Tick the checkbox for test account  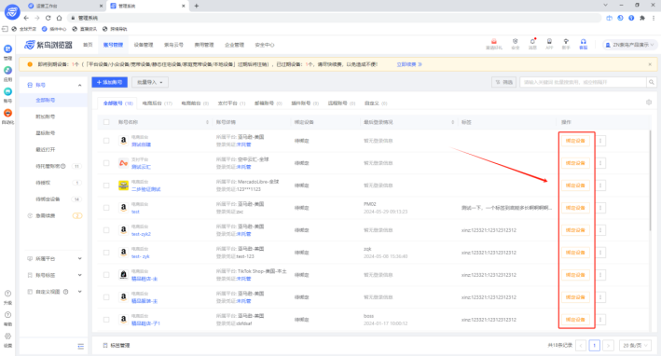coord(106,208)
